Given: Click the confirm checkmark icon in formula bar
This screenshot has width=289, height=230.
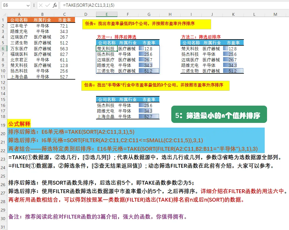Looking at the screenshot, I should click(x=47, y=5).
